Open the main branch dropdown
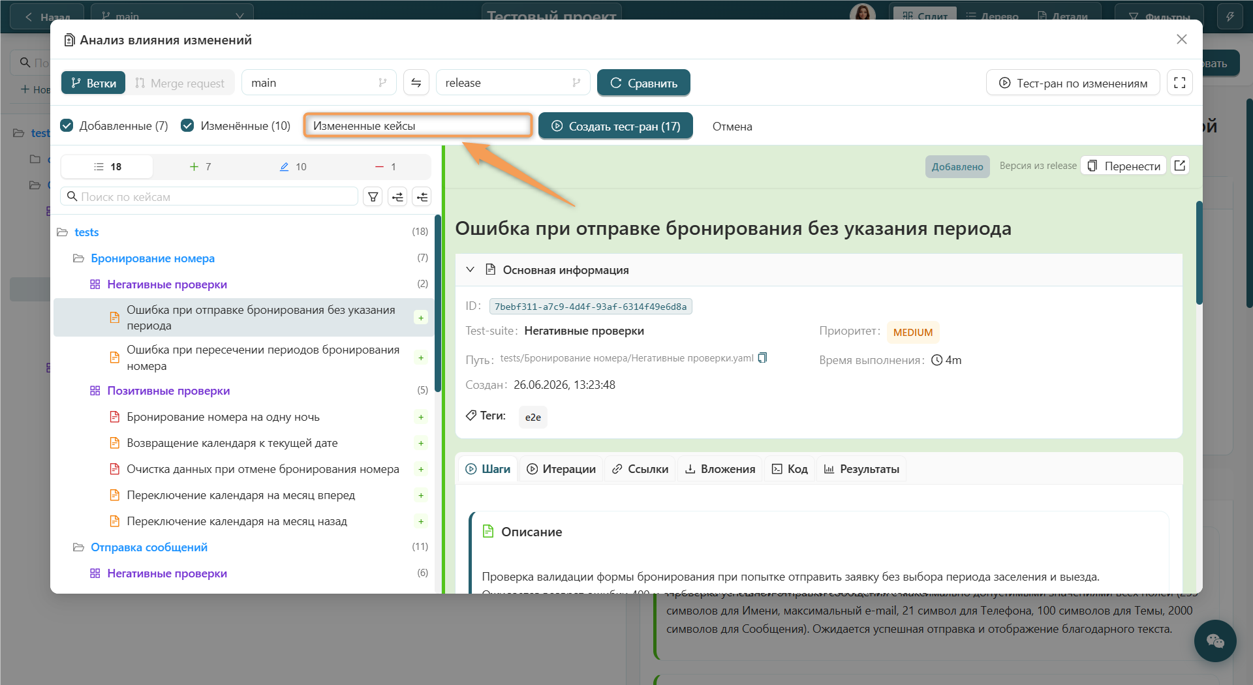The image size is (1253, 685). click(318, 83)
